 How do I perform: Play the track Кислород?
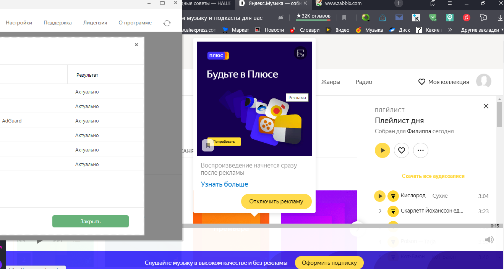tap(380, 196)
